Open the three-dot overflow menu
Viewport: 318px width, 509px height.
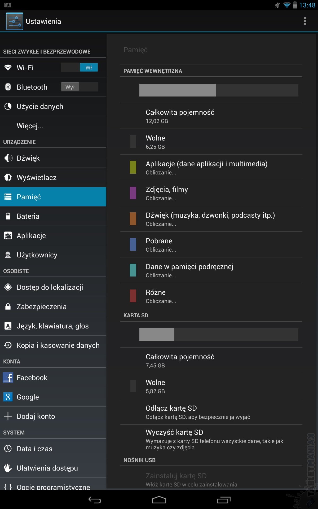pyautogui.click(x=305, y=21)
